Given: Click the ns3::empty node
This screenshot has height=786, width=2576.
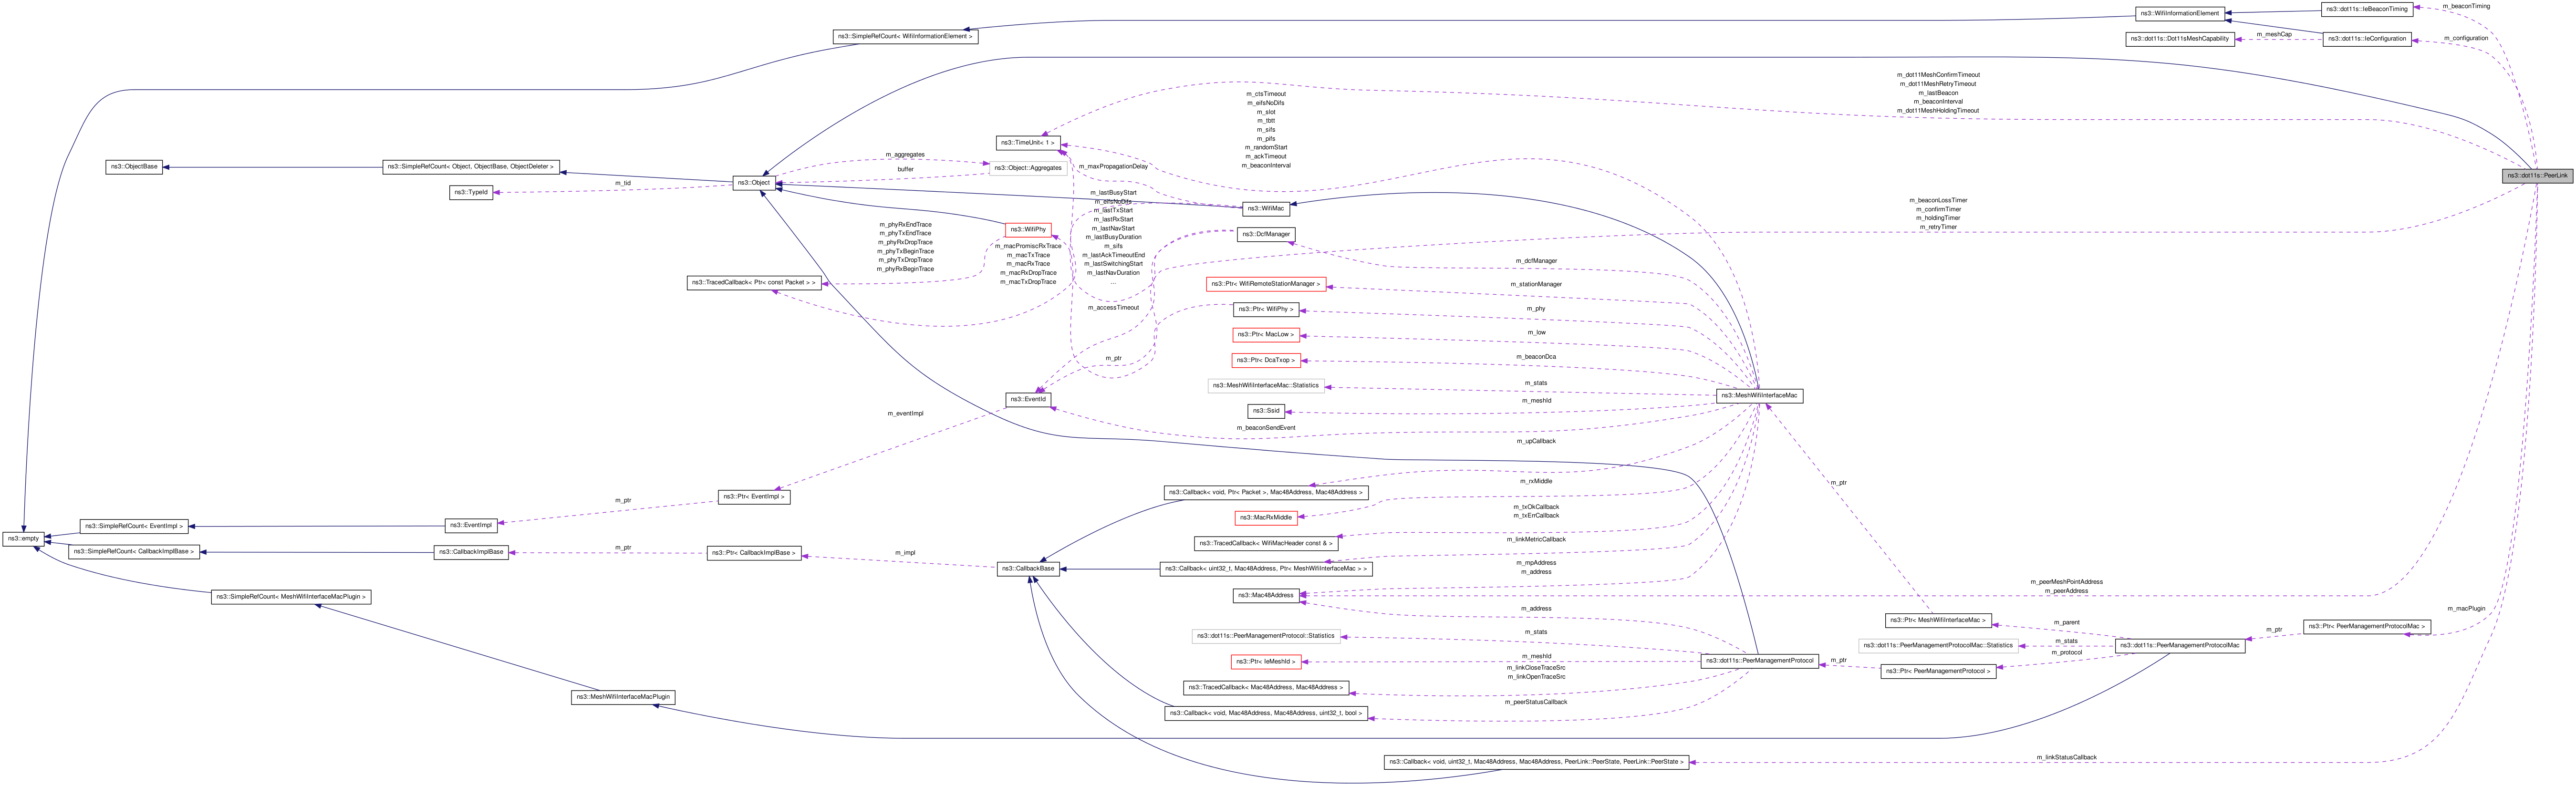Looking at the screenshot, I should [23, 539].
